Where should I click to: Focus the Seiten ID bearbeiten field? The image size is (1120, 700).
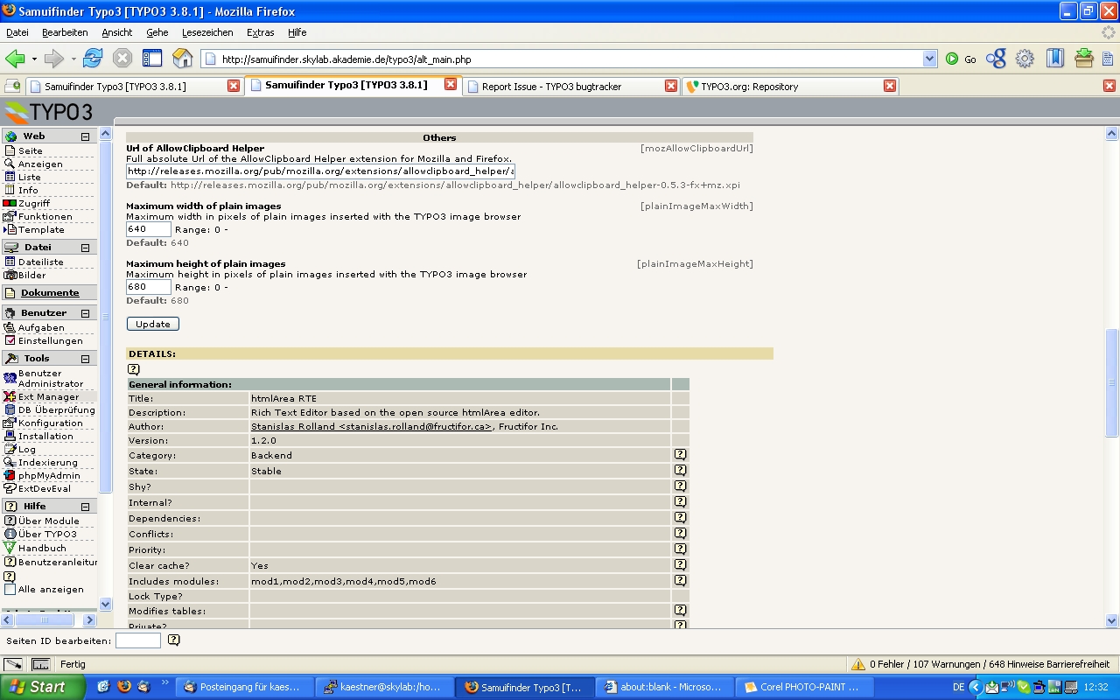[138, 640]
